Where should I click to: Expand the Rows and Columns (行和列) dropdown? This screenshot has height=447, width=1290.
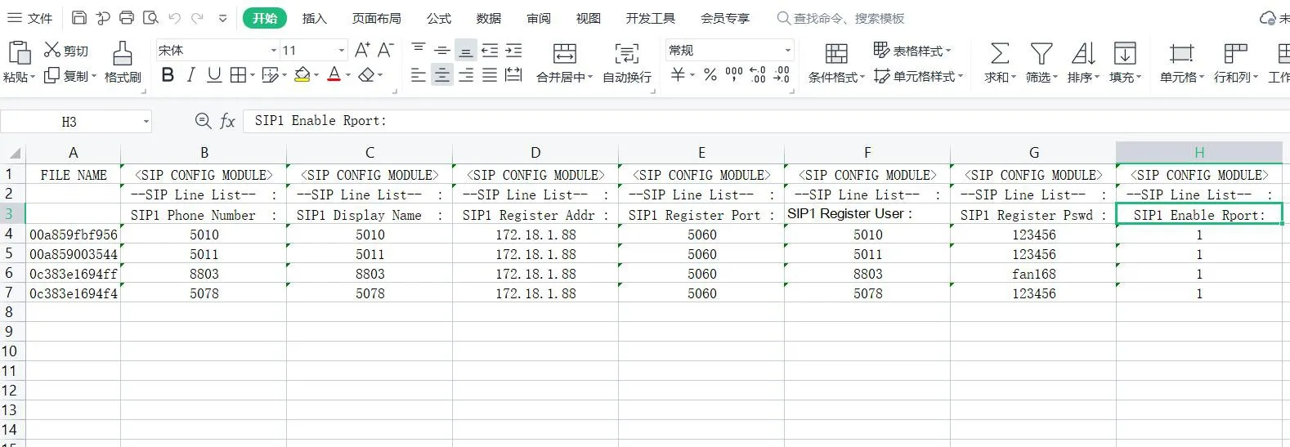point(1255,77)
